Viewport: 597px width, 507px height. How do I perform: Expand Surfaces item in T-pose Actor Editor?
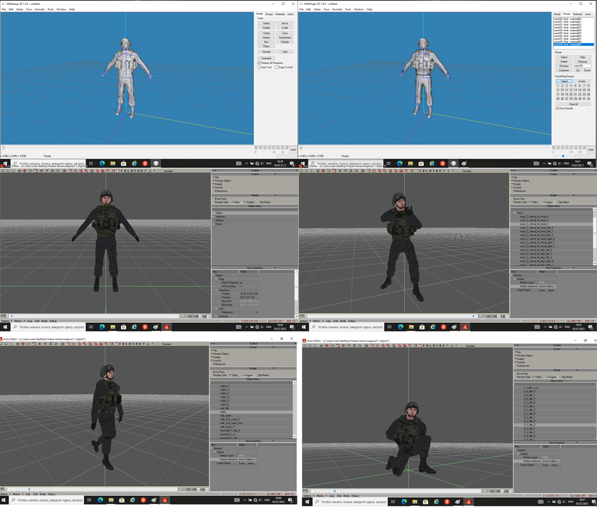pos(214,217)
